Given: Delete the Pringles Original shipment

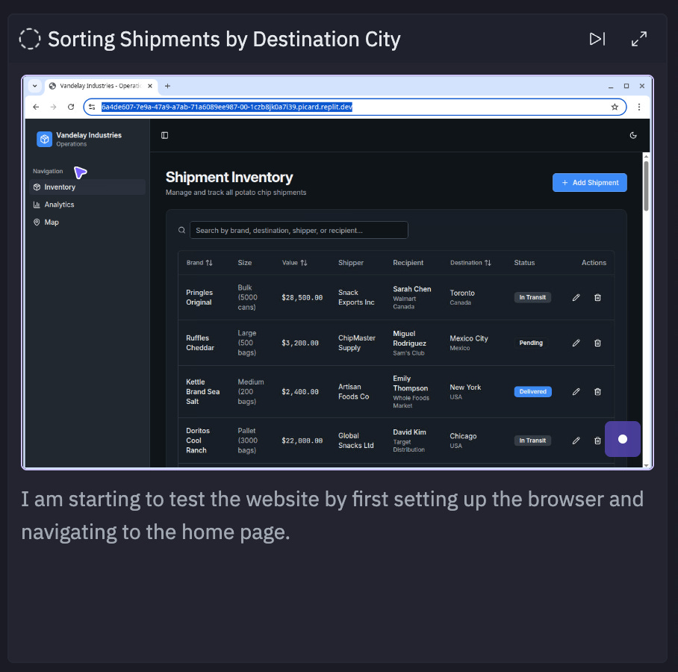Looking at the screenshot, I should 597,297.
